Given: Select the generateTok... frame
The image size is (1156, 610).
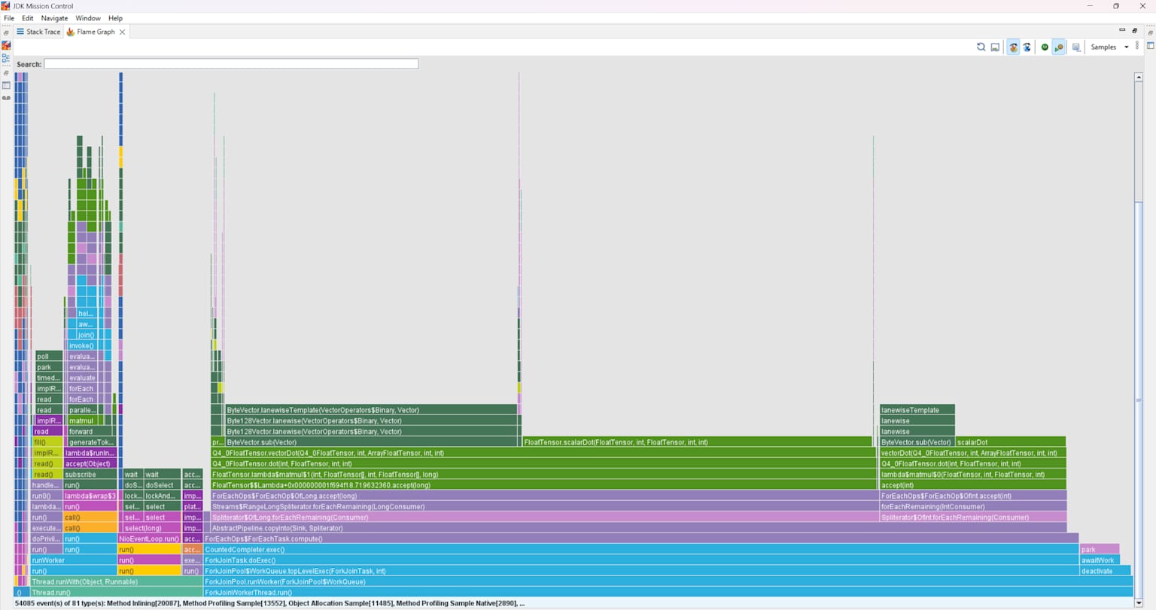Looking at the screenshot, I should (92, 442).
